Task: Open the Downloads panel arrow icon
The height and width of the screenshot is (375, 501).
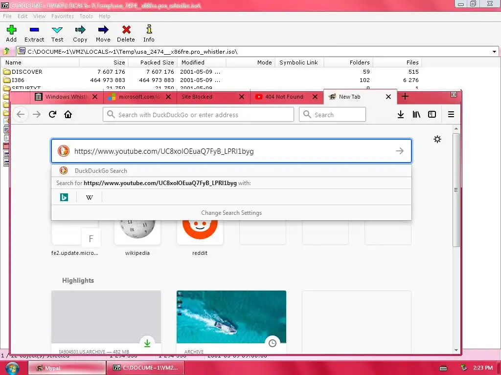Action: pyautogui.click(x=401, y=114)
